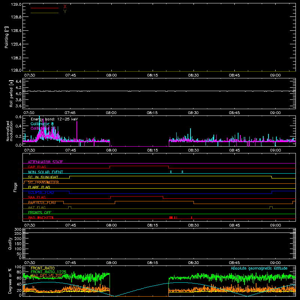Select the olive Y legend line sample

45,13
